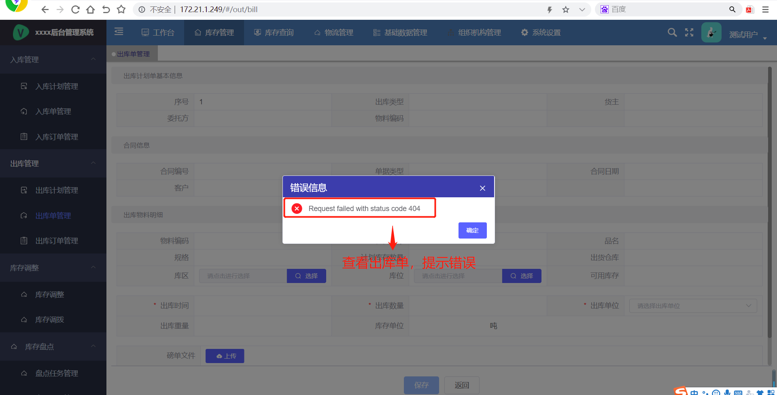777x395 pixels.
Task: Click the 库位 selection input field
Action: coord(458,276)
